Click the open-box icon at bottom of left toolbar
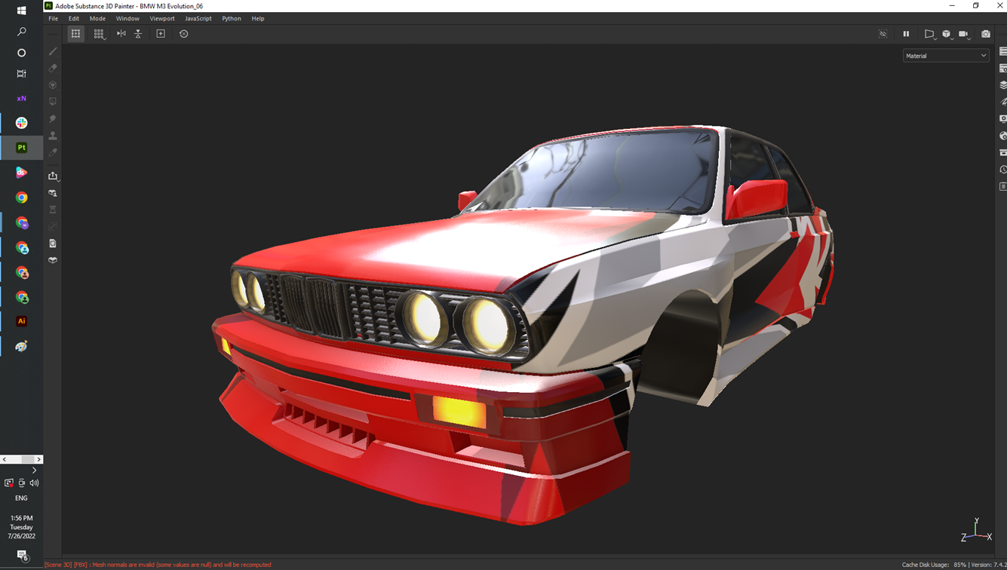This screenshot has width=1007, height=570. [53, 260]
